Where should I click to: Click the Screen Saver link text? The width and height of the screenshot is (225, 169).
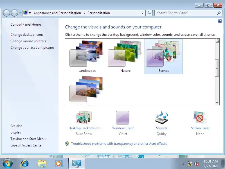[200, 128]
